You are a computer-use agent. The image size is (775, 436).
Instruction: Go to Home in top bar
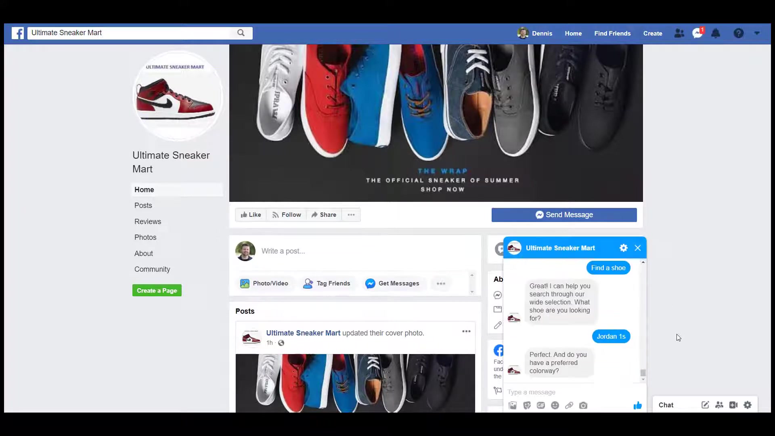click(x=573, y=34)
